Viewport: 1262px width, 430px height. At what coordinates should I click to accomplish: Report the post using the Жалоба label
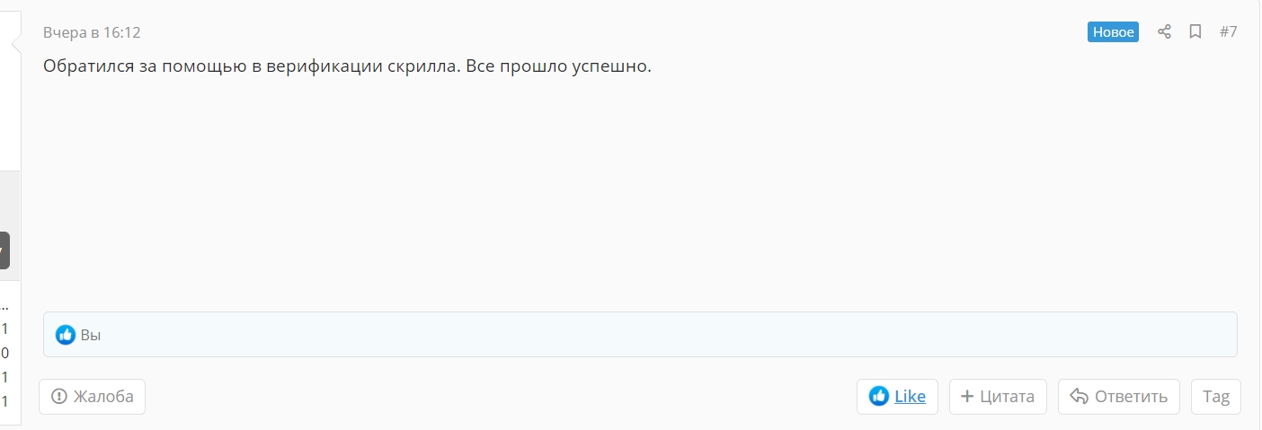[103, 396]
